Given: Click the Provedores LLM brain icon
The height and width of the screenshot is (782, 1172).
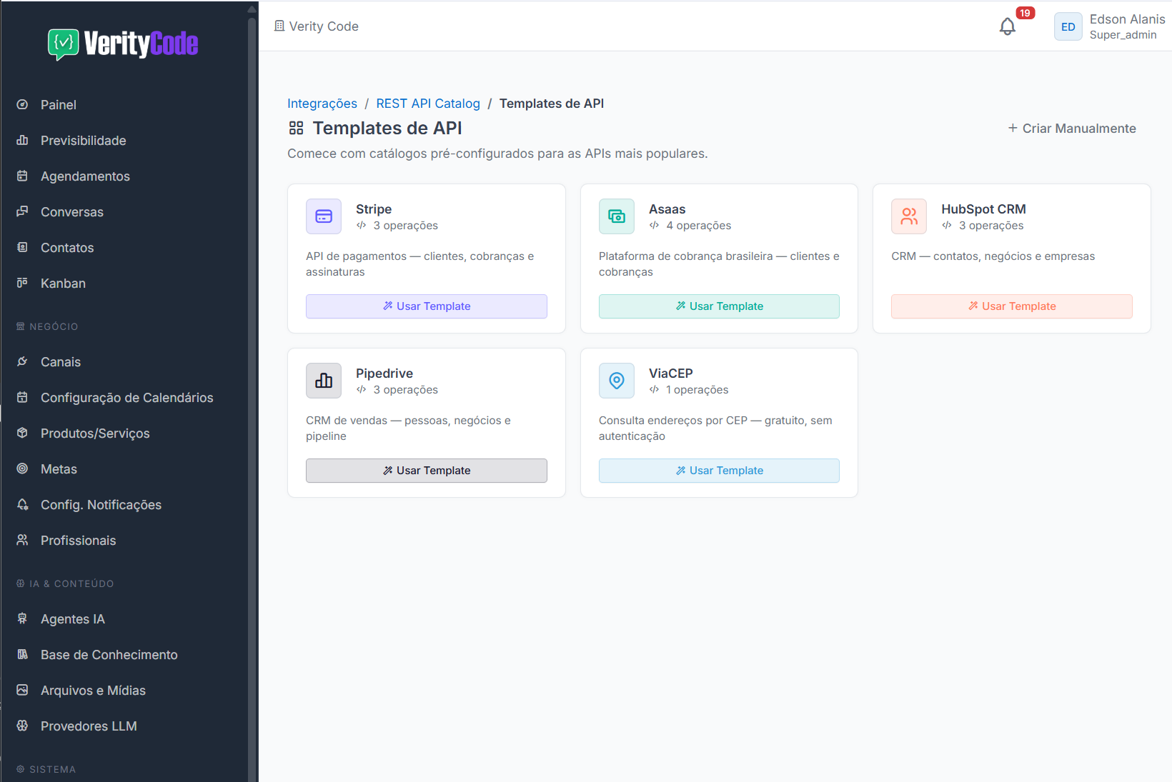Looking at the screenshot, I should 22,726.
